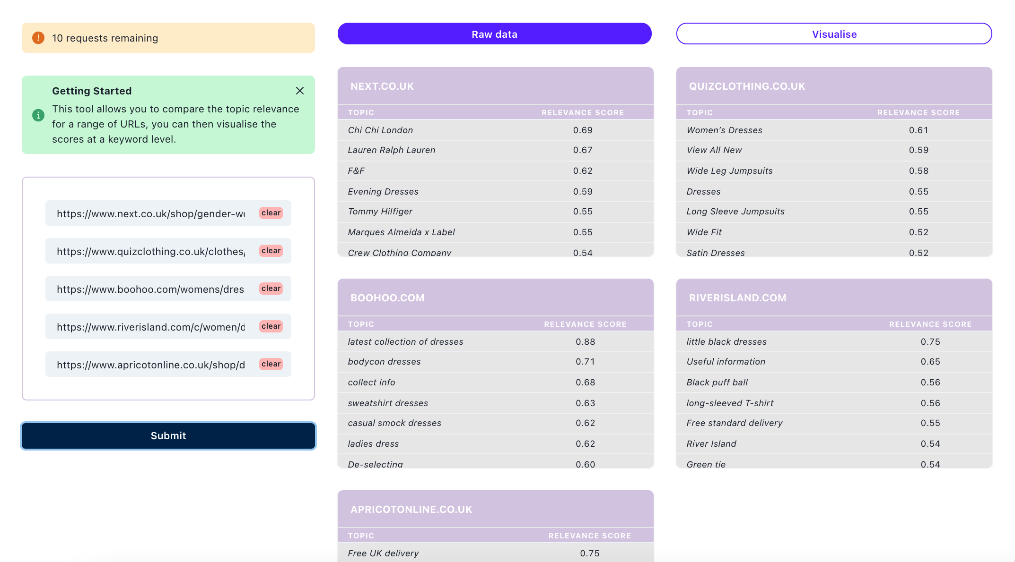
Task: Click into the next.co.uk URL input
Action: coord(150,213)
